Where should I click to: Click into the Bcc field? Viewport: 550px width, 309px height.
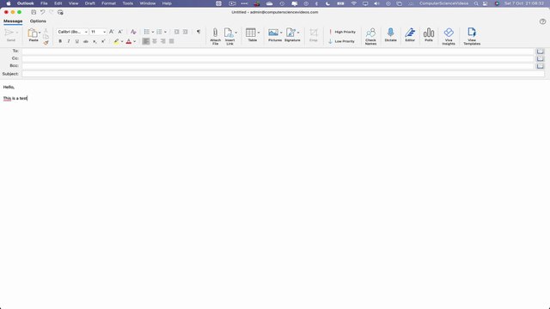pyautogui.click(x=278, y=66)
